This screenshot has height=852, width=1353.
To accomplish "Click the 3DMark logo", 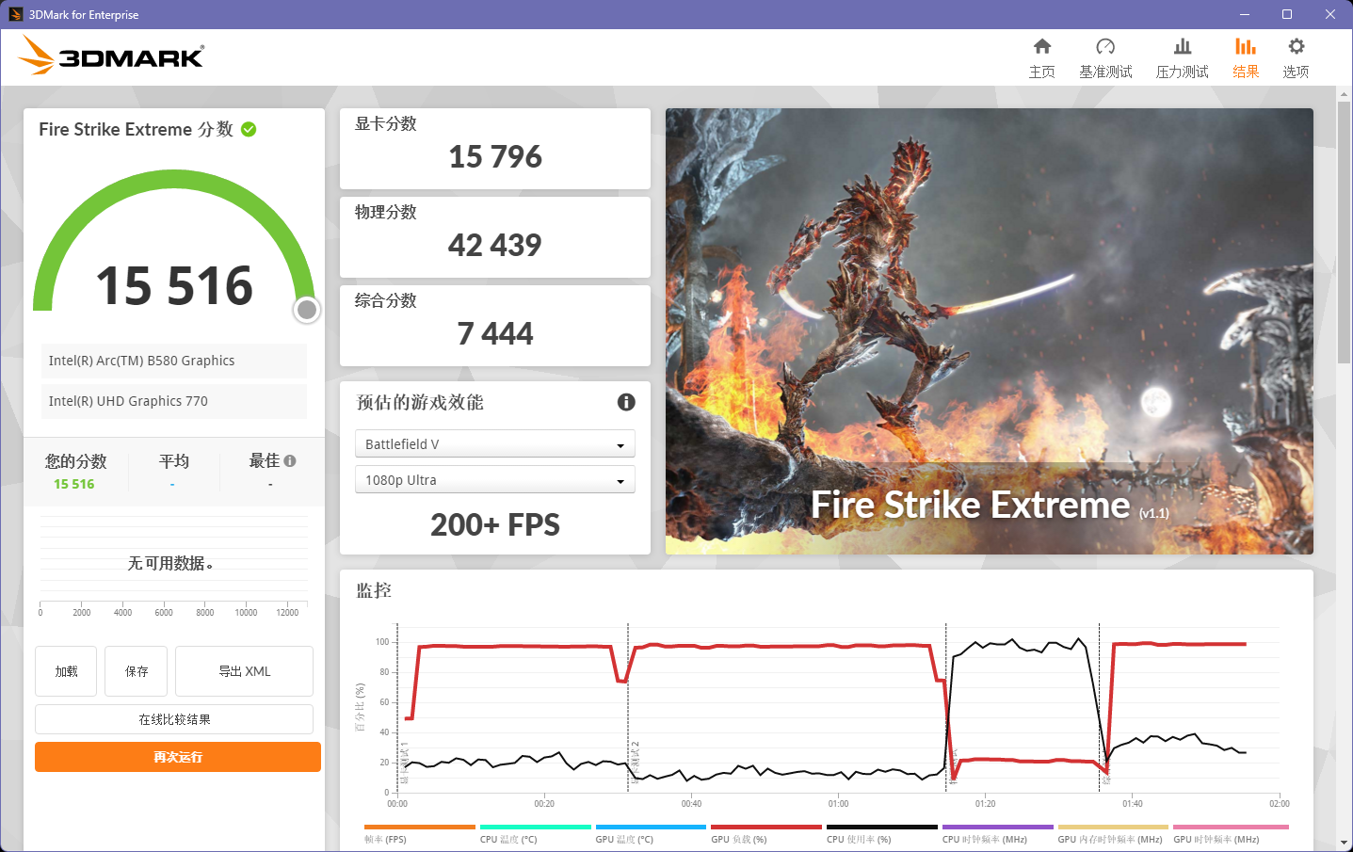I will coord(111,56).
